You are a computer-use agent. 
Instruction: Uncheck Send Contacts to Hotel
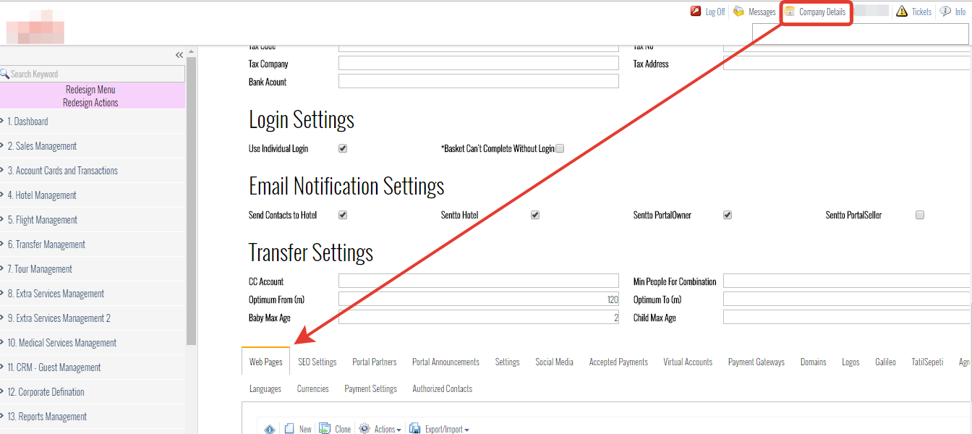point(343,215)
